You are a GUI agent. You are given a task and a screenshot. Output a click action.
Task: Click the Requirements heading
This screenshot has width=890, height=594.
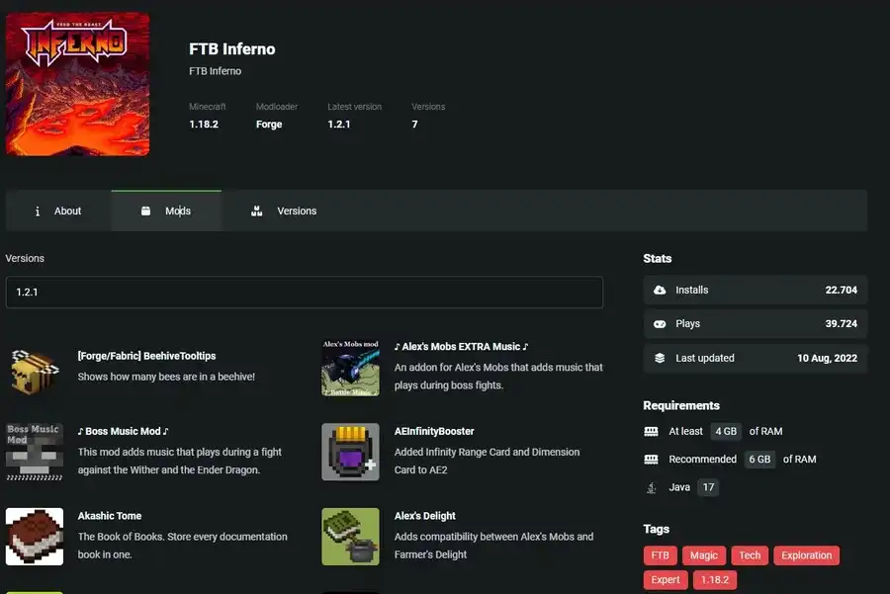[x=681, y=405]
